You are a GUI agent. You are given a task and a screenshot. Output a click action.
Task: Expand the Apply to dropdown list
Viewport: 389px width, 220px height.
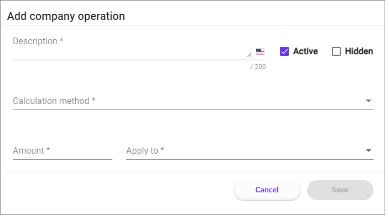coord(250,151)
